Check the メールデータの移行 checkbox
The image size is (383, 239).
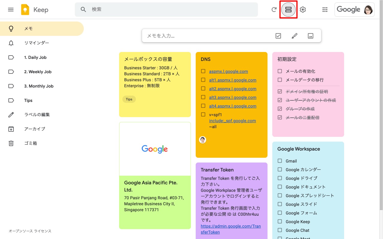coord(280,80)
